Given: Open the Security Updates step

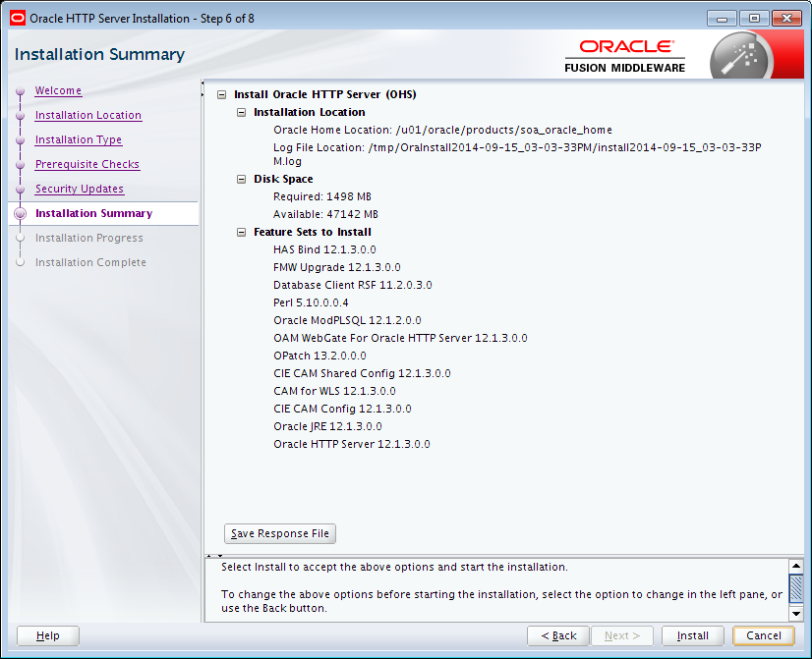Looking at the screenshot, I should (x=79, y=189).
